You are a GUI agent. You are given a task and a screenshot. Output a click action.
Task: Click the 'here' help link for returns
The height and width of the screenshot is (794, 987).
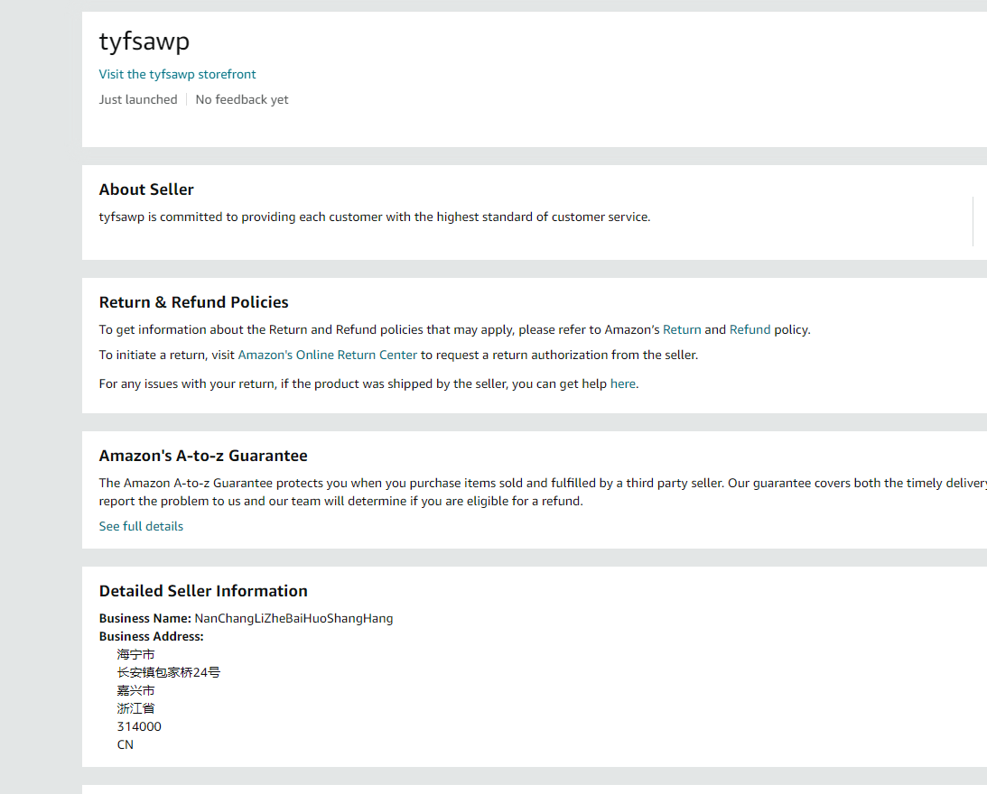click(623, 383)
